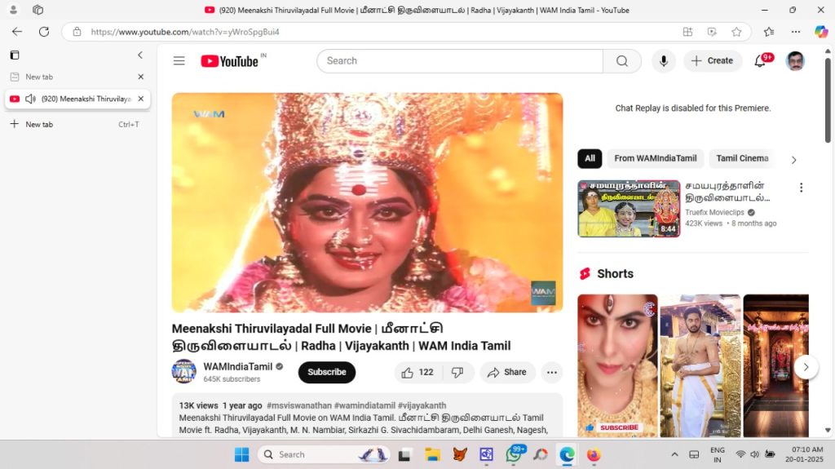Open the Tamil suggested video thumbnail
The height and width of the screenshot is (469, 835).
(629, 208)
